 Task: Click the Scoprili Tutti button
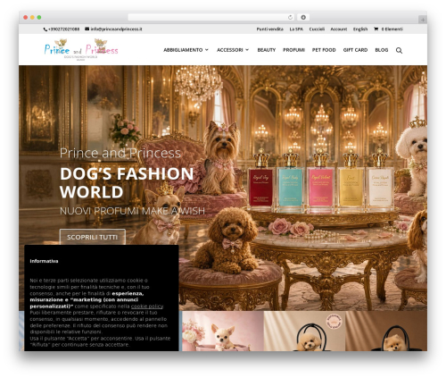tap(92, 237)
